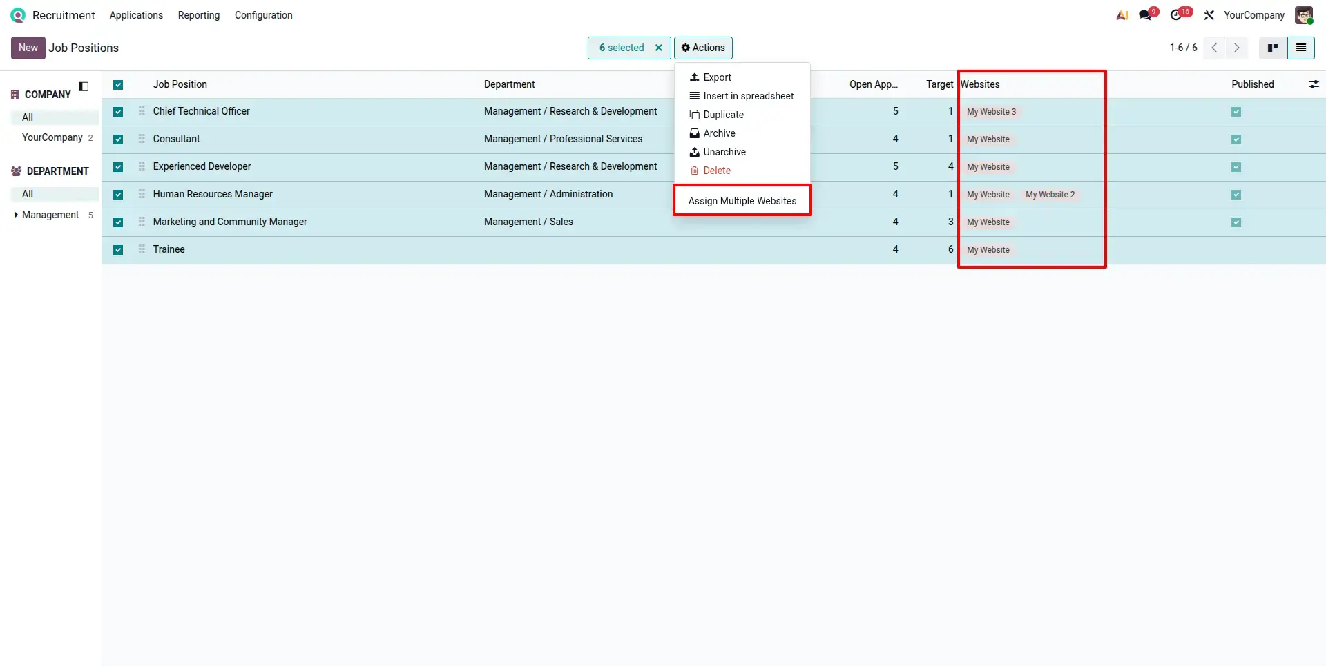Open the Consultant job position
The image size is (1326, 667).
(x=177, y=139)
